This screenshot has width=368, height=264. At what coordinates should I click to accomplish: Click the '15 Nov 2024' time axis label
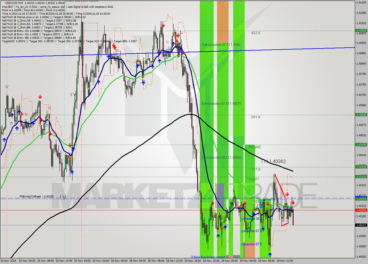point(8,261)
